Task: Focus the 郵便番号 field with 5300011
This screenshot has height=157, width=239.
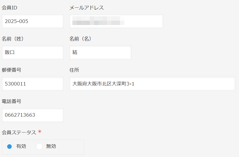Action: tap(33, 84)
